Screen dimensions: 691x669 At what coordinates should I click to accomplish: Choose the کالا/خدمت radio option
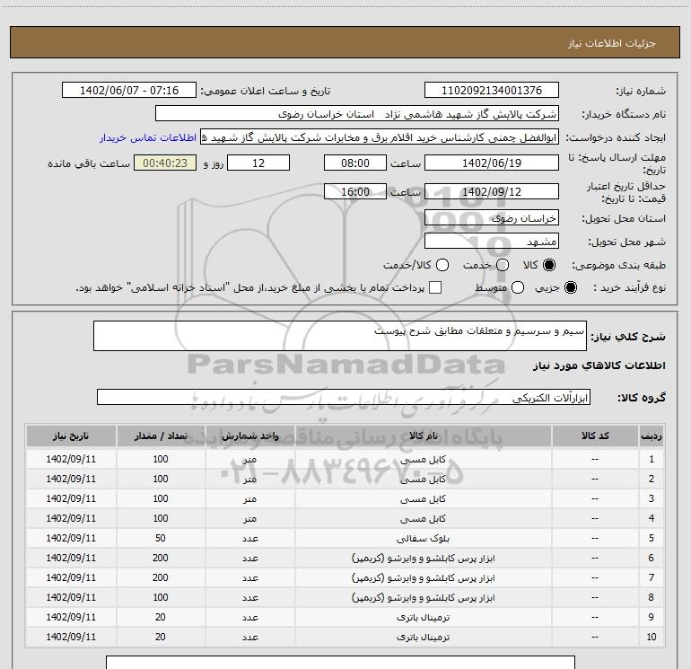pos(442,266)
